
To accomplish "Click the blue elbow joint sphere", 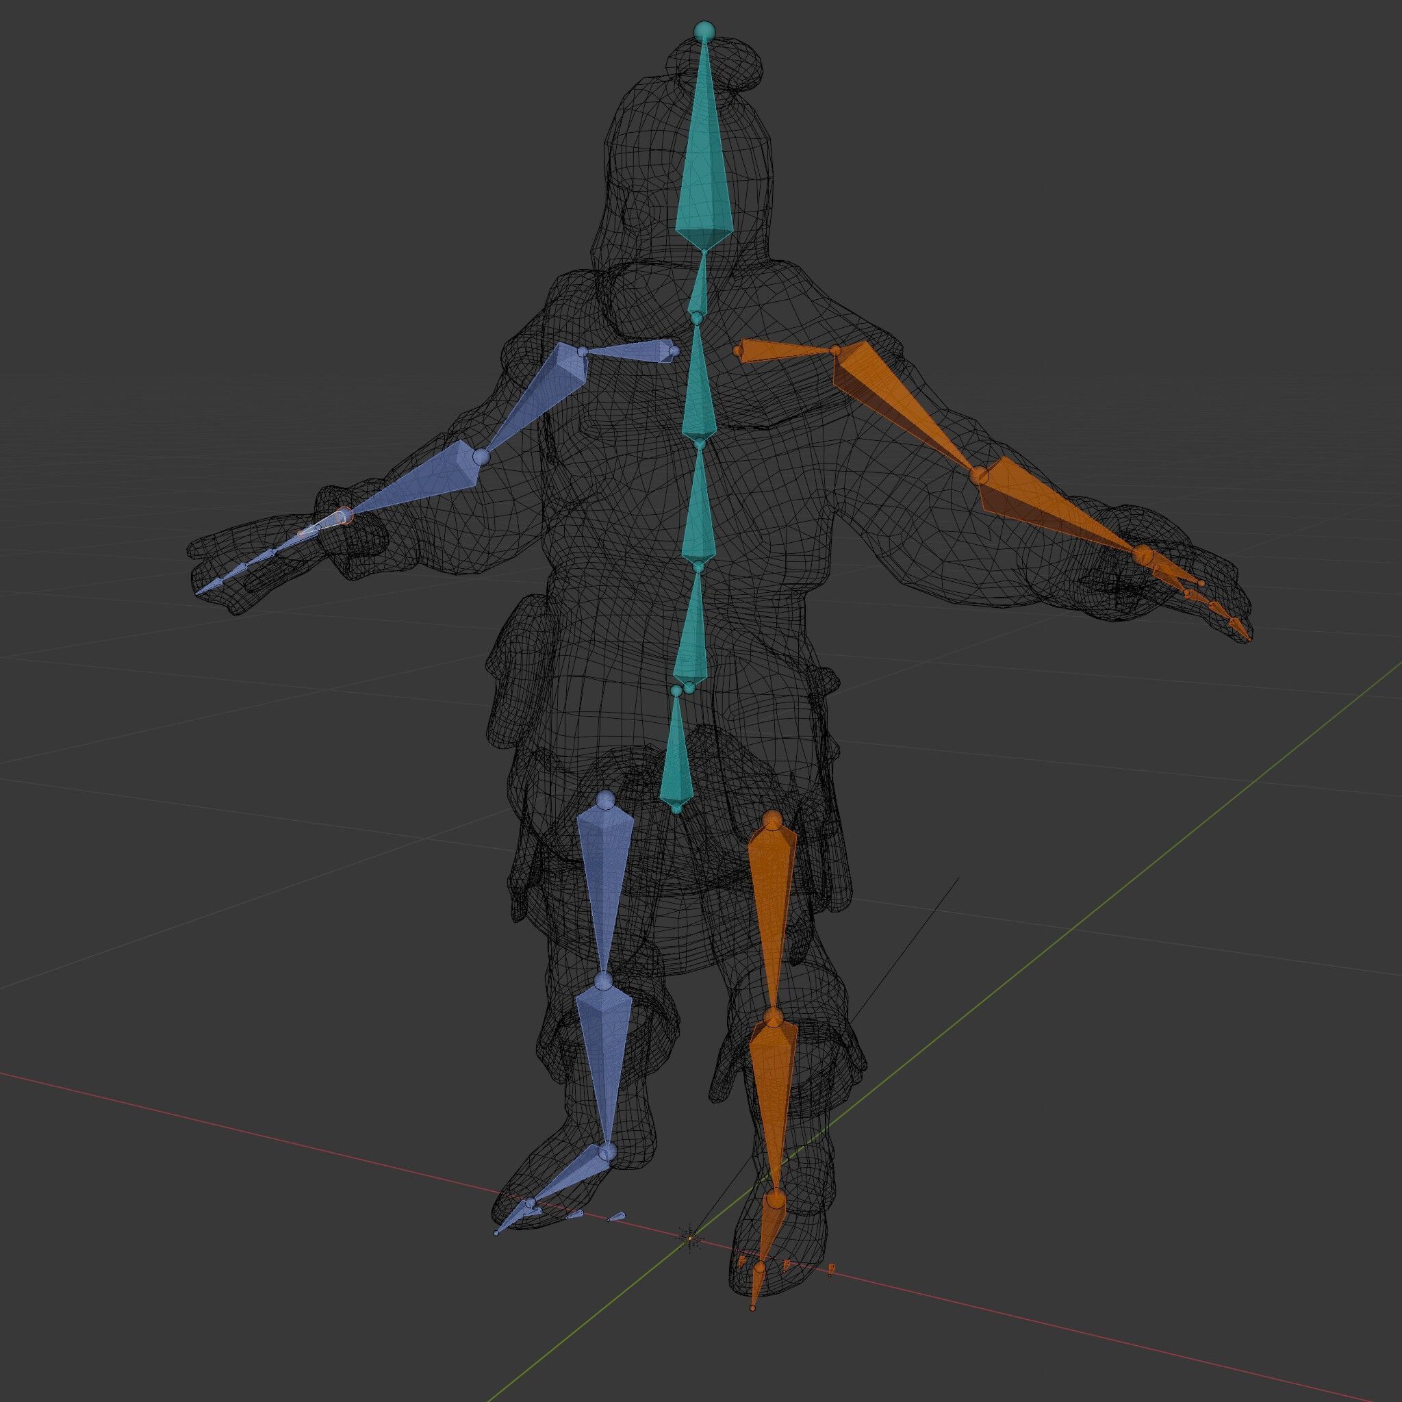I will coord(481,457).
